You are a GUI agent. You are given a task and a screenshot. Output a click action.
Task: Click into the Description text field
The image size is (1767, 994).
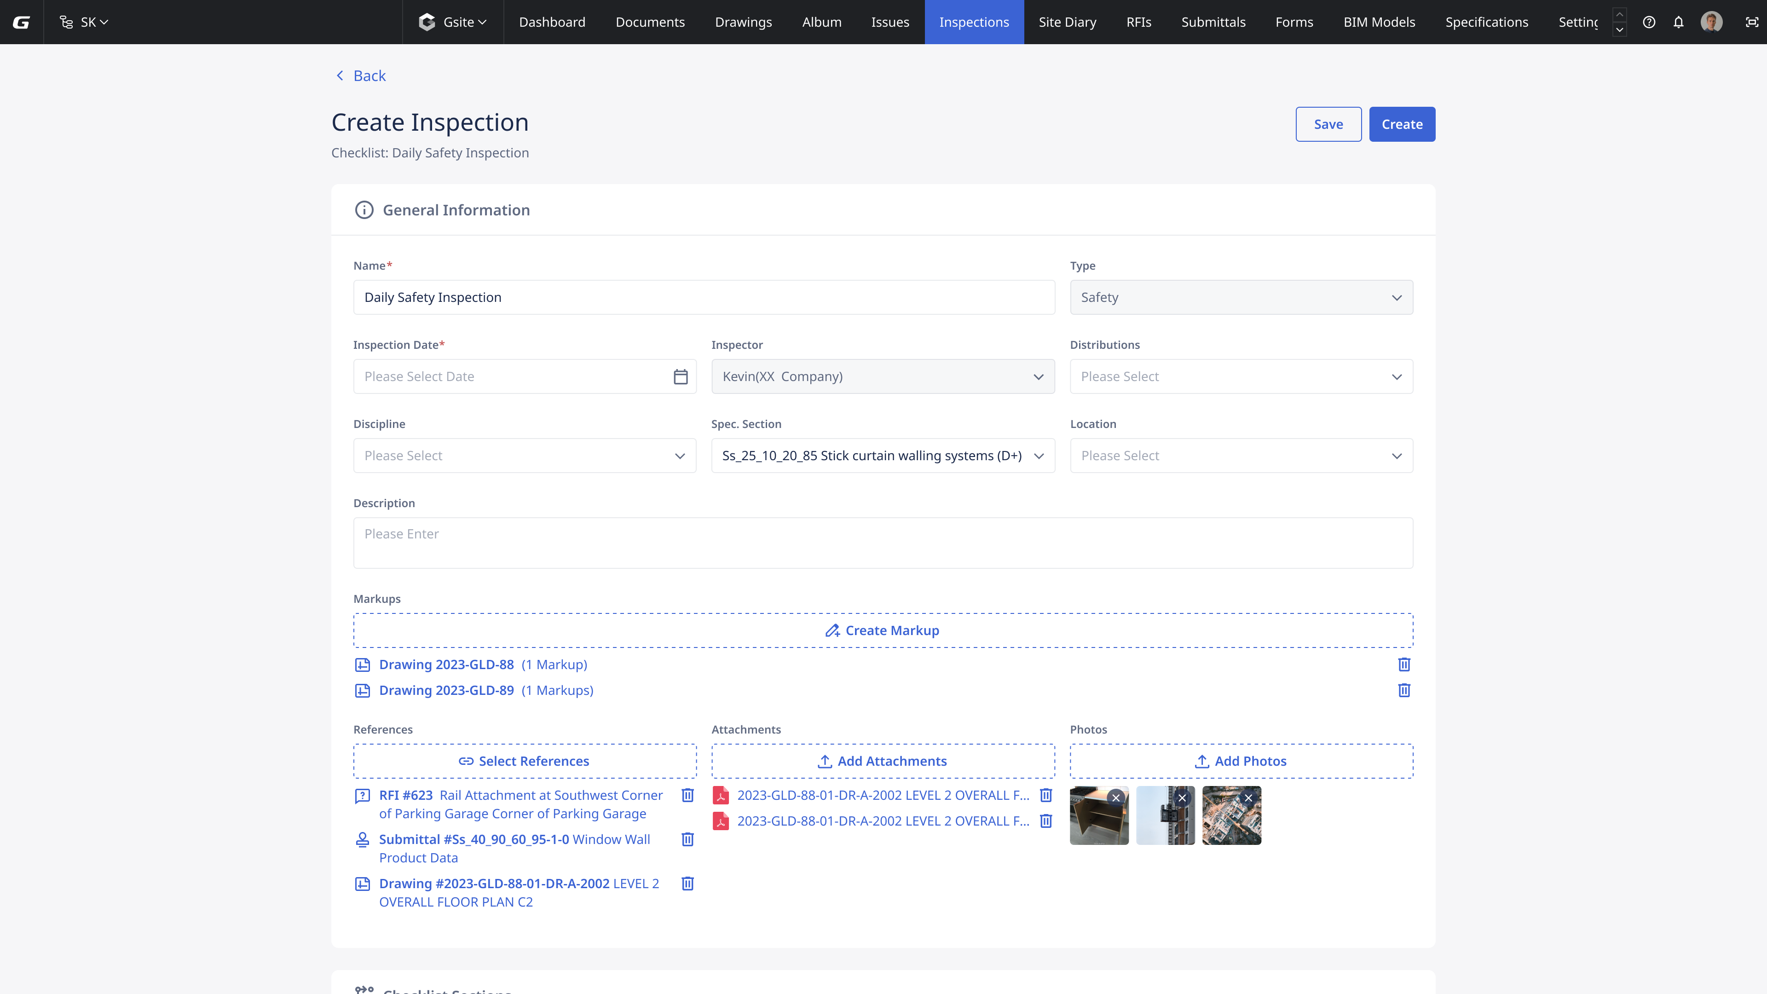(882, 543)
